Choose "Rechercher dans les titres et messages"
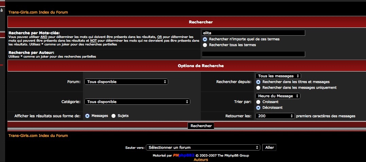366x162 pixels. click(x=259, y=82)
